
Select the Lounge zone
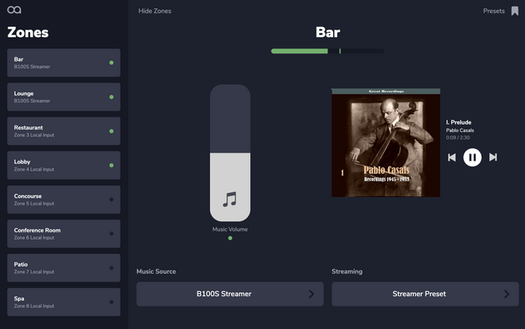tap(64, 97)
